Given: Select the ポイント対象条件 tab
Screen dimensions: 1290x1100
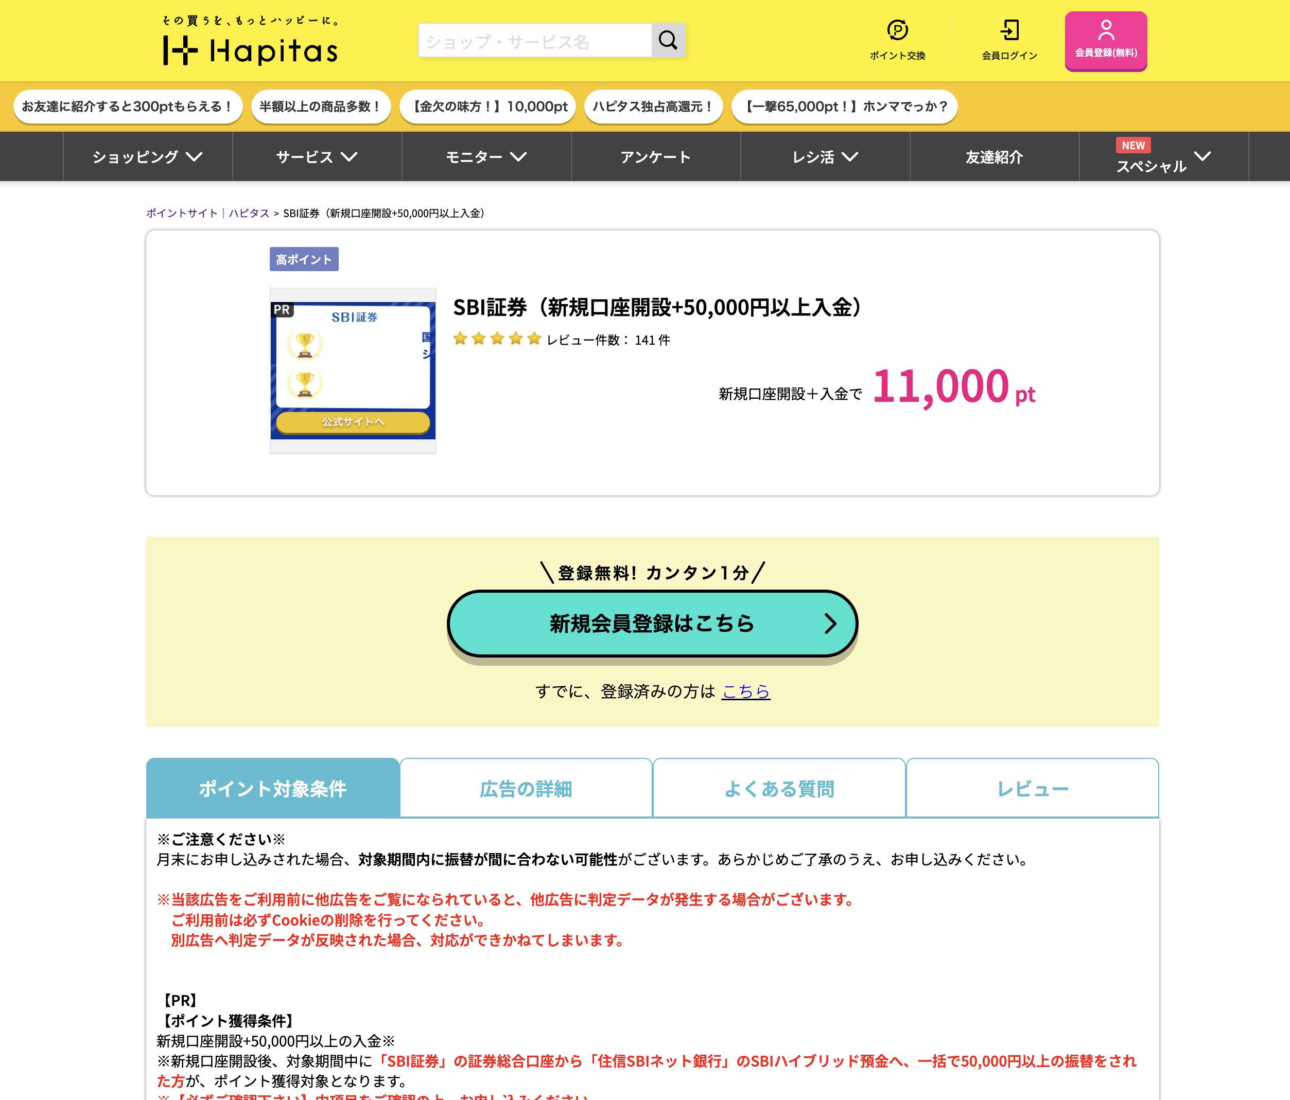Looking at the screenshot, I should click(273, 788).
